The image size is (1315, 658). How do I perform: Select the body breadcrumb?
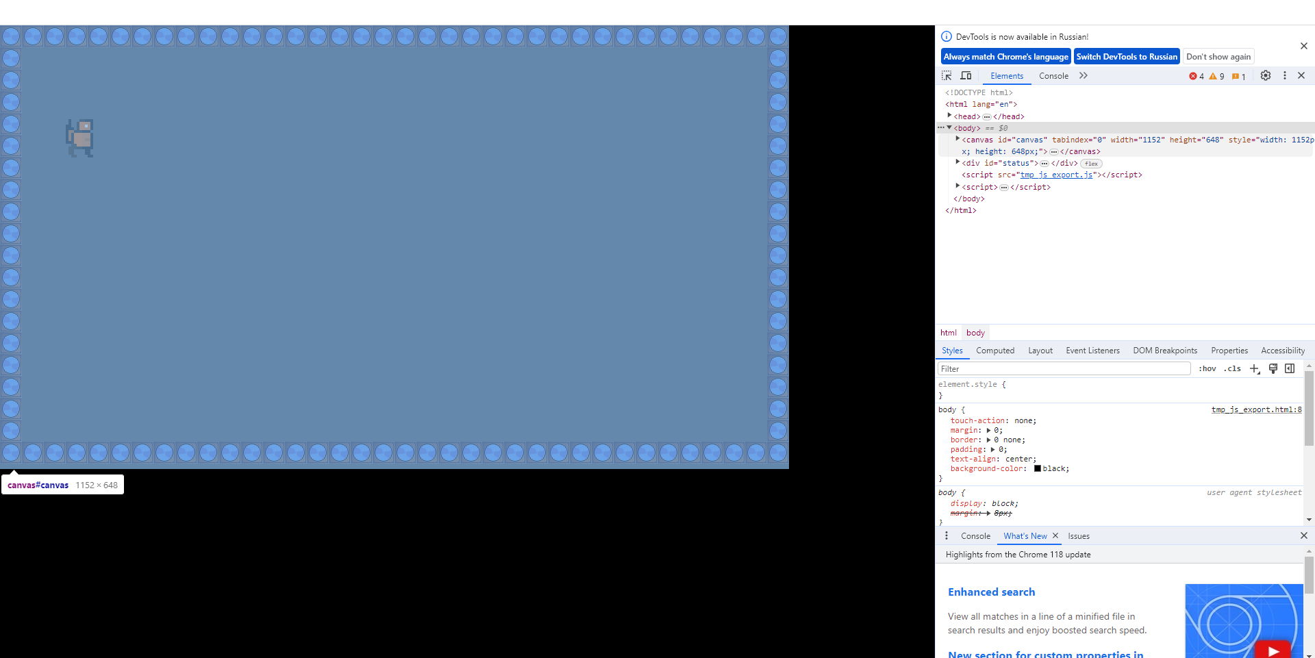976,333
